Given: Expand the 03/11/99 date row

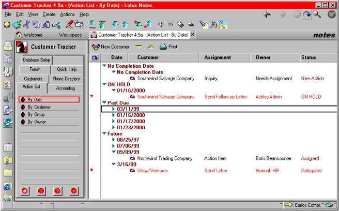Looking at the screenshot, I should pyautogui.click(x=113, y=109).
